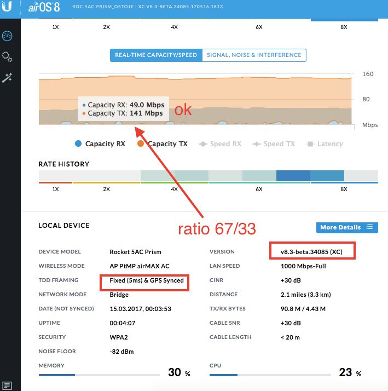Viewport: 388px width, 391px height.
Task: Click the 1000 Mbps-Full LAN speed value
Action: point(303,266)
